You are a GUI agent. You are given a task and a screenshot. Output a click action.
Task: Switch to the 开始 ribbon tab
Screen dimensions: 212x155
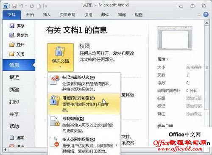pos(30,14)
